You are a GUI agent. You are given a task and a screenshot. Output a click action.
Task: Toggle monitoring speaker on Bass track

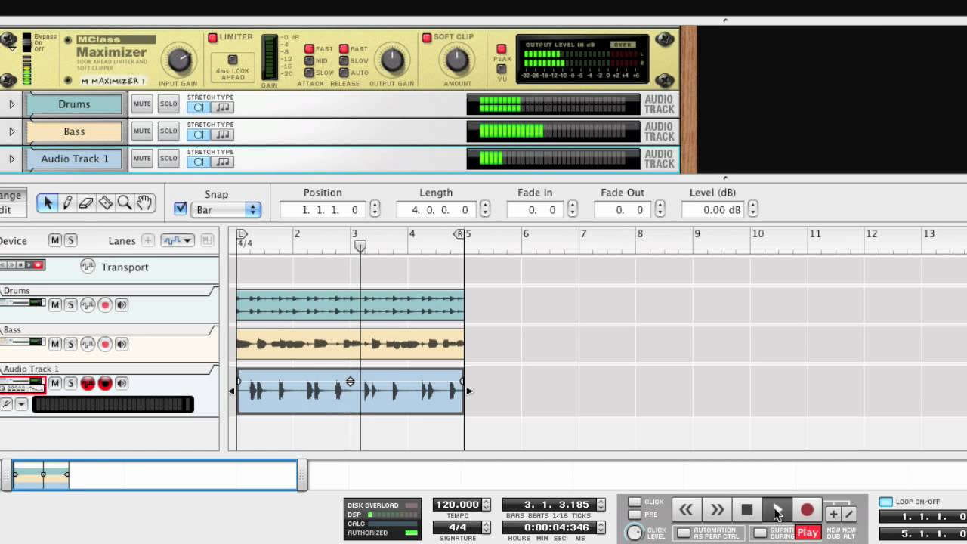pos(122,345)
